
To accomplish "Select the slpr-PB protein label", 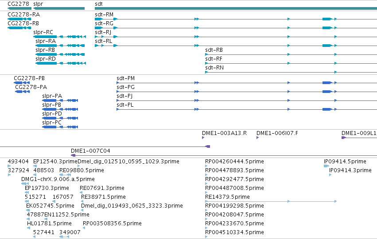I will pos(51,105).
